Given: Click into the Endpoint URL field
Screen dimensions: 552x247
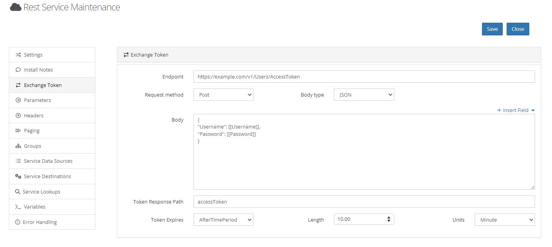Looking at the screenshot, I should pos(364,77).
